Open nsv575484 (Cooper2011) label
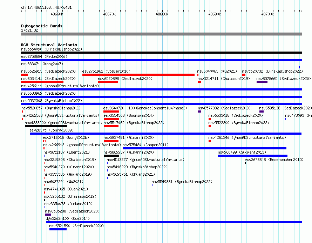Image resolution: width=312 pixels, height=243 pixels. pyautogui.click(x=145, y=145)
